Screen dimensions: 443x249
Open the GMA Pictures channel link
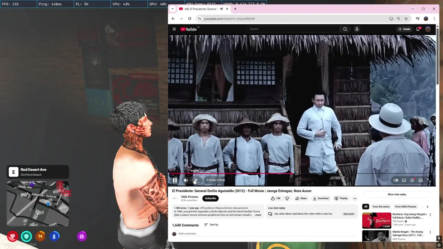point(190,197)
